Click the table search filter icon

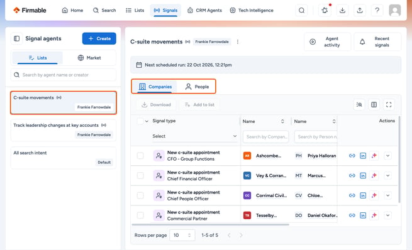pyautogui.click(x=359, y=105)
